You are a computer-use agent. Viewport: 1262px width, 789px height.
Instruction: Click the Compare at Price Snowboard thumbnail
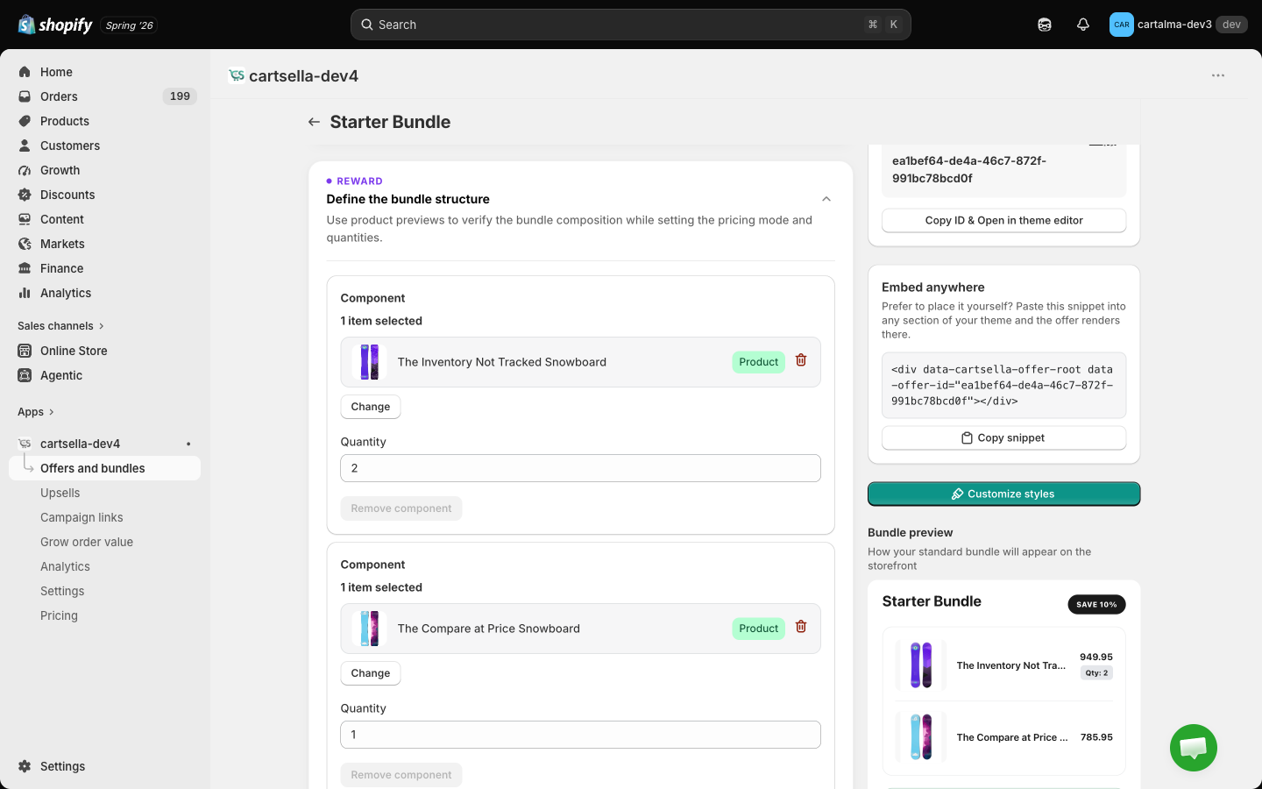coord(370,629)
